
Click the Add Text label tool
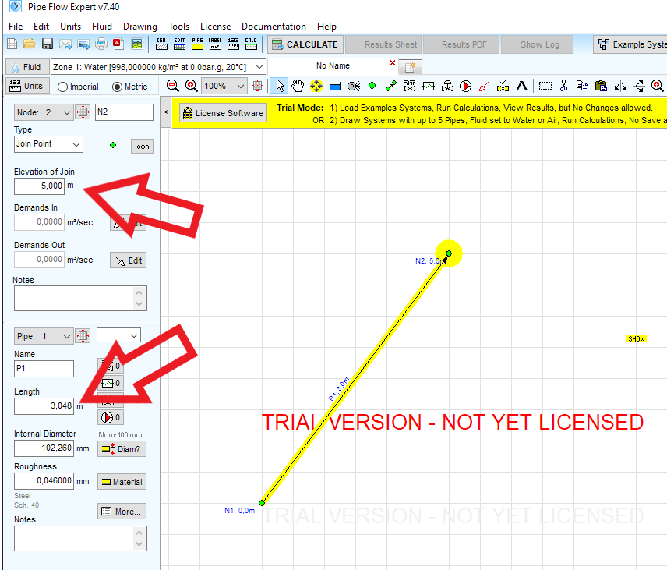(521, 86)
